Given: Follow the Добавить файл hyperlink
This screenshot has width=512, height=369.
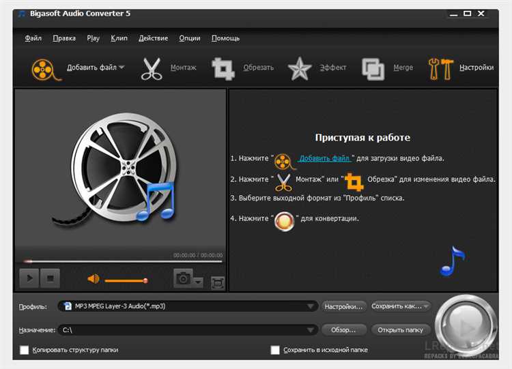Looking at the screenshot, I should tap(324, 158).
